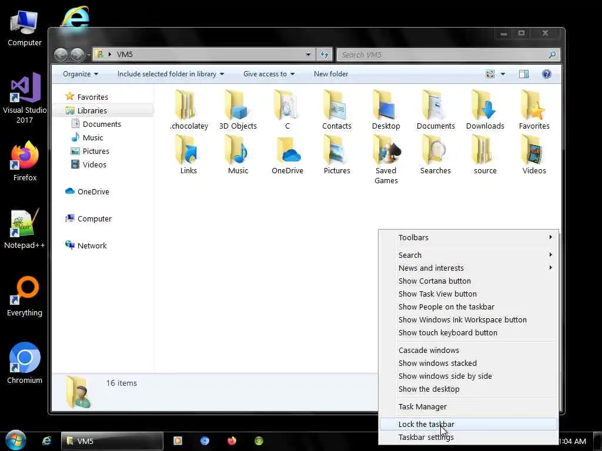Choose Show windows stacked
This screenshot has height=451, width=602.
tap(468, 363)
